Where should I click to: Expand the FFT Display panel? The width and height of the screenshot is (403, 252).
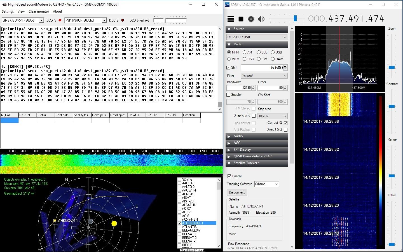pyautogui.click(x=229, y=150)
